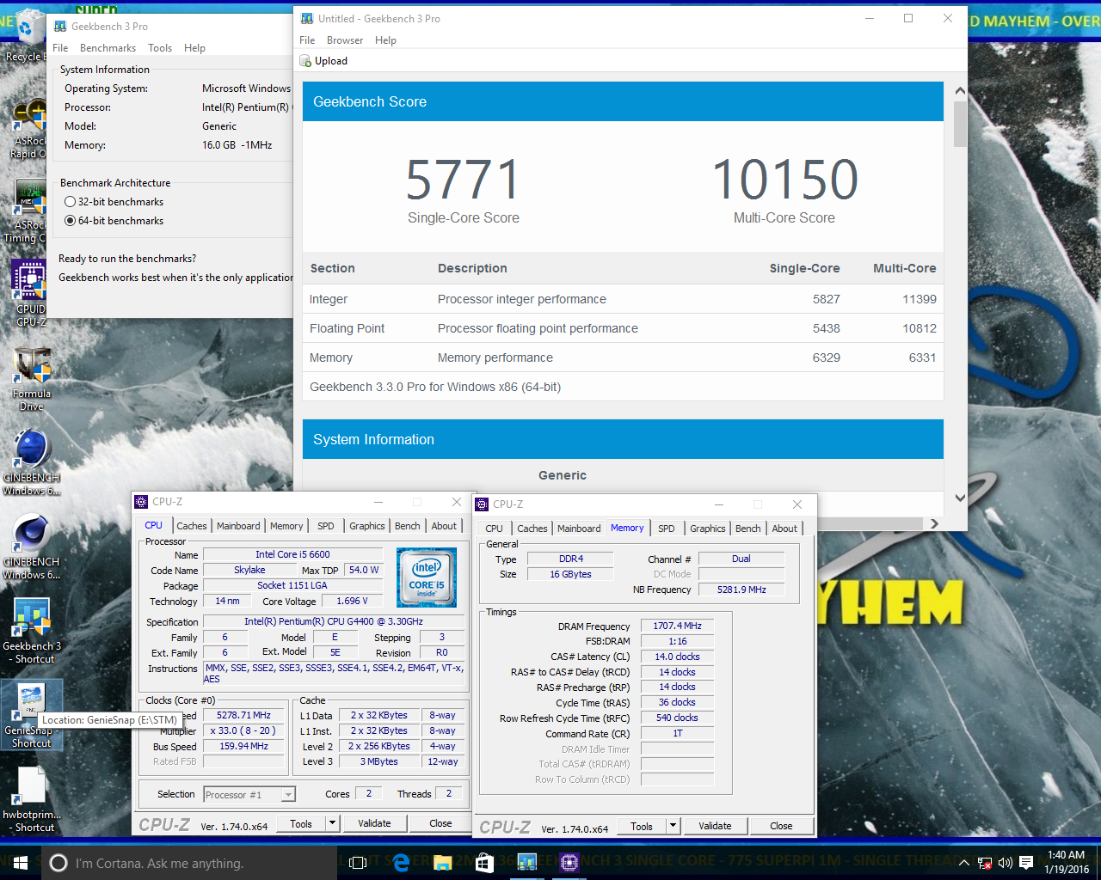The width and height of the screenshot is (1101, 880).
Task: Open the Windows Start menu
Action: [21, 862]
